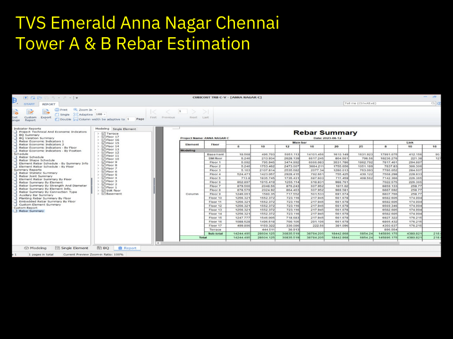Click the Export ribbon icon
This screenshot has width=453, height=339.
46,112
